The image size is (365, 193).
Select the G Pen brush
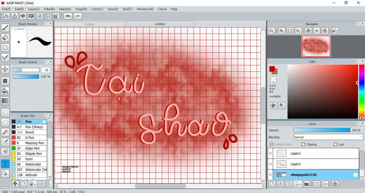click(29, 138)
